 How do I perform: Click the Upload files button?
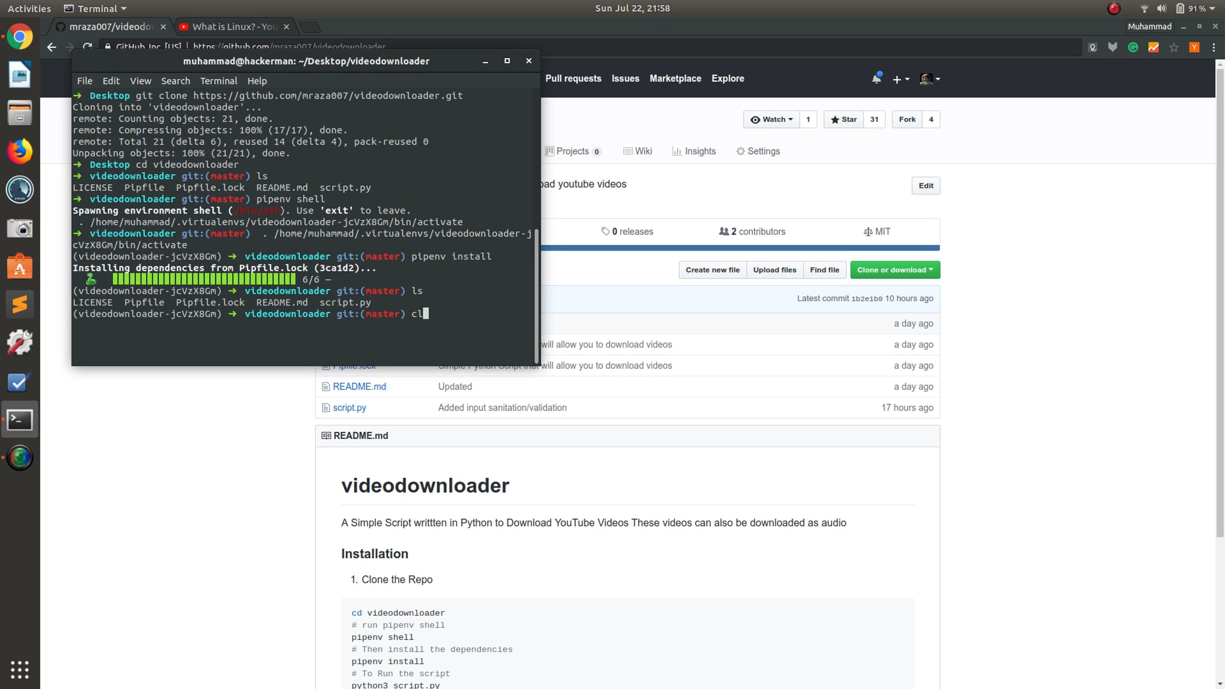click(775, 270)
